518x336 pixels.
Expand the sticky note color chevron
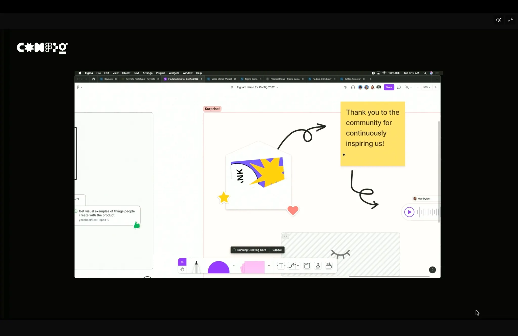point(269,266)
